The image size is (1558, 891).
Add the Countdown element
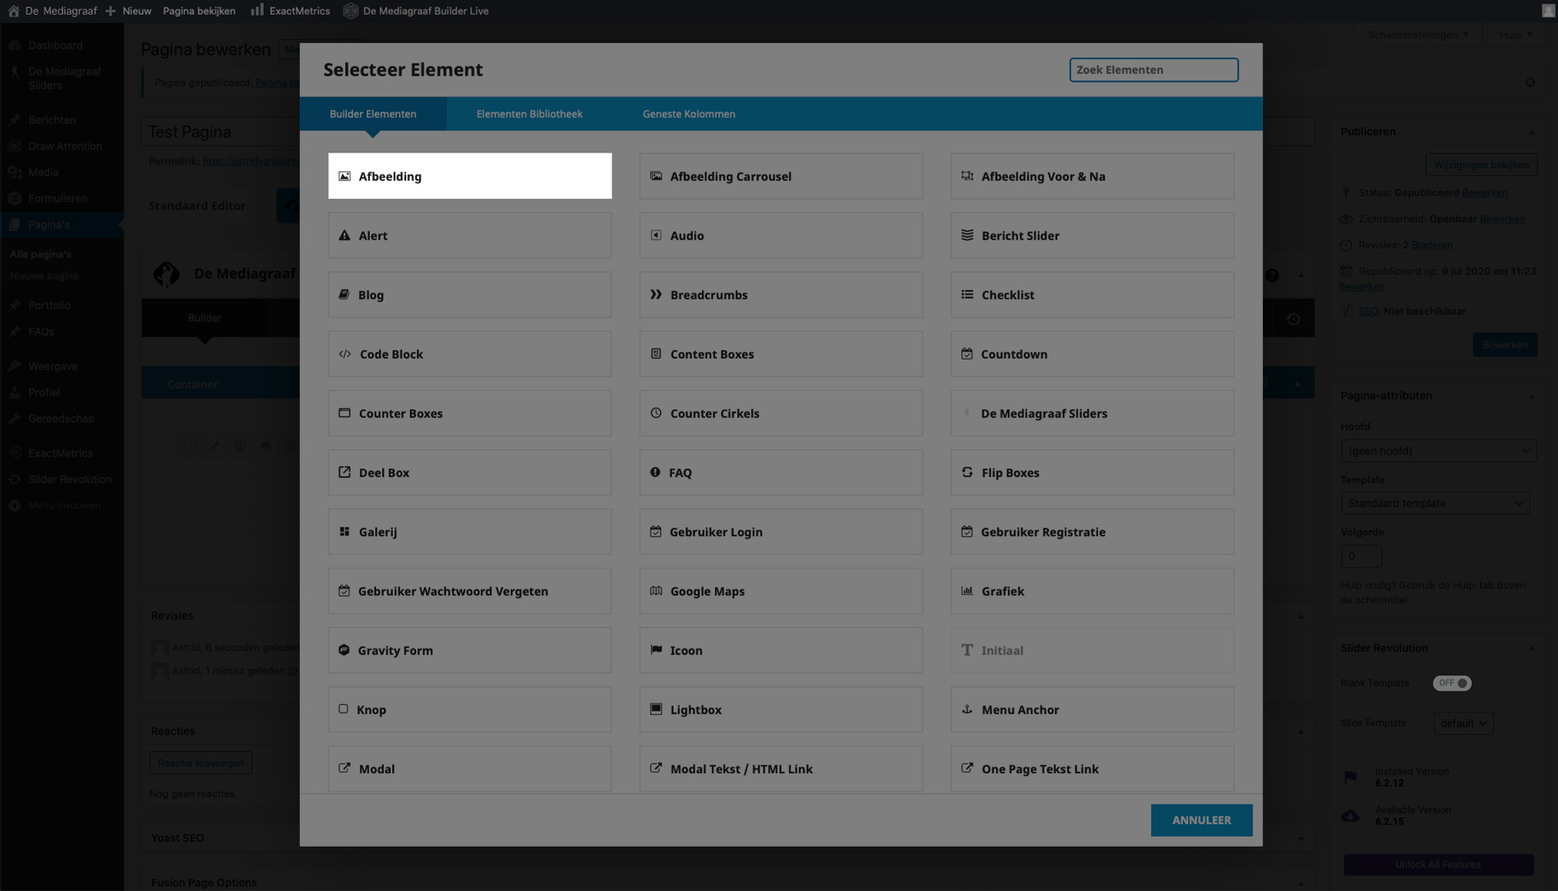pyautogui.click(x=1091, y=354)
